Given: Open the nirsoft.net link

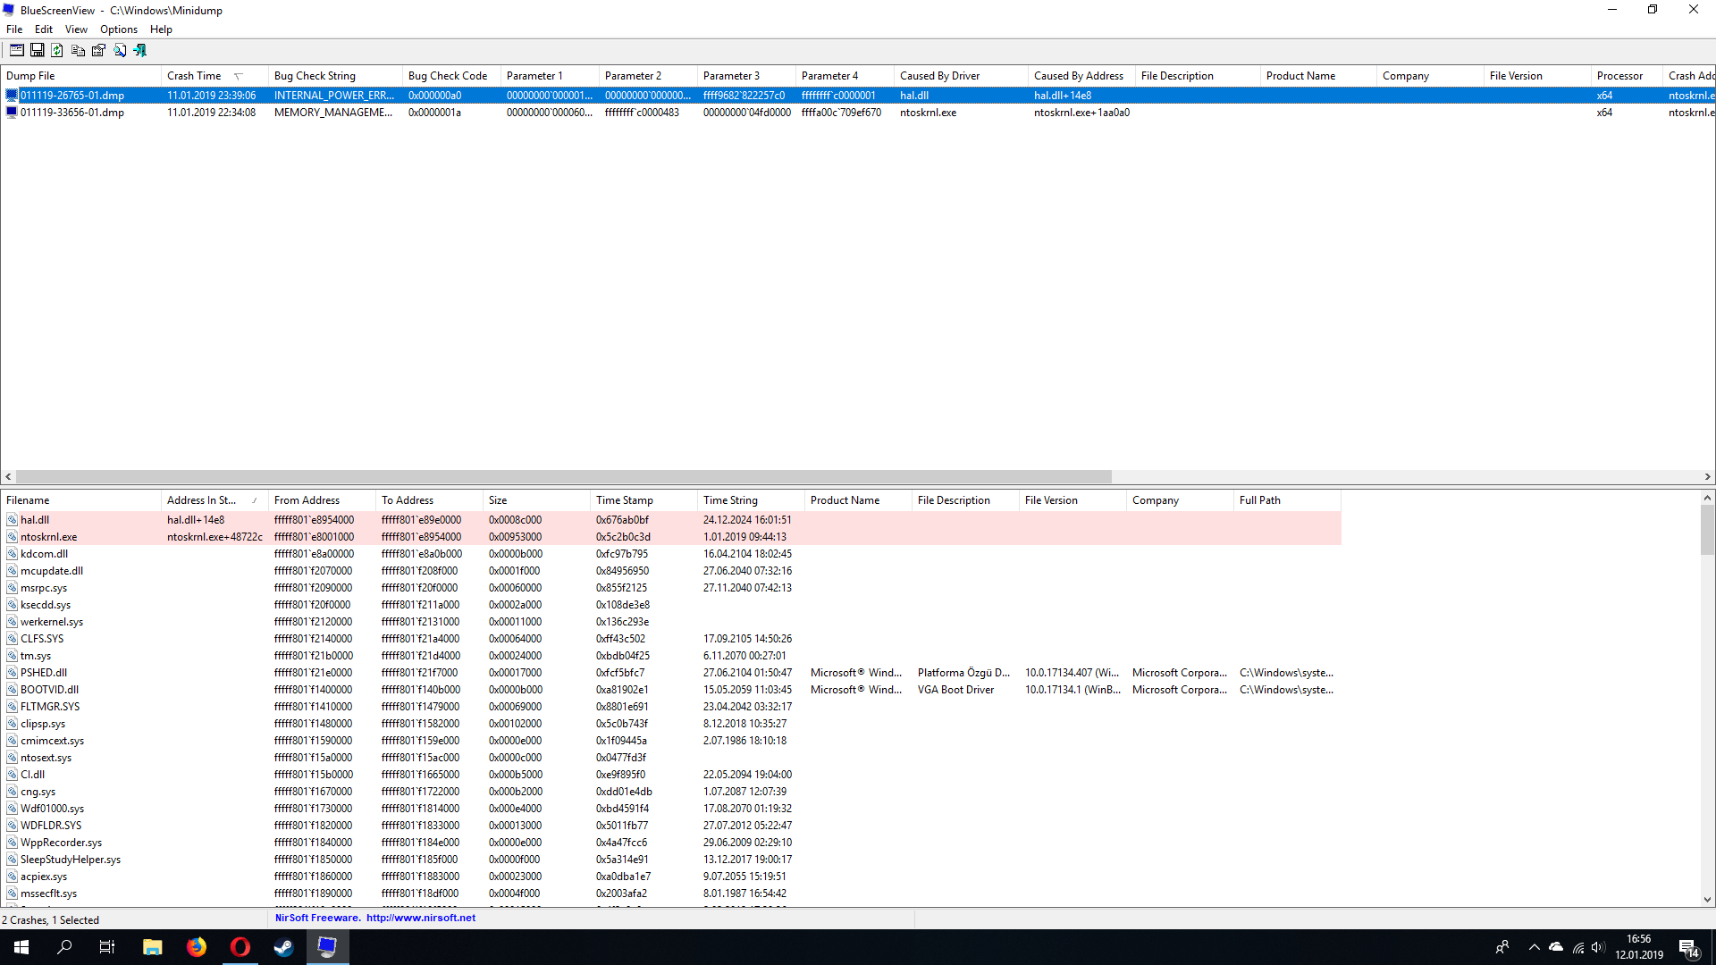Looking at the screenshot, I should pyautogui.click(x=420, y=918).
